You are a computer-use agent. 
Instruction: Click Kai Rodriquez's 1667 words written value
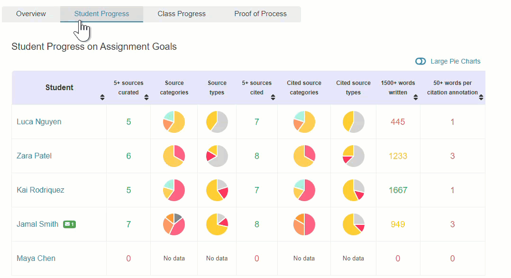tap(398, 190)
